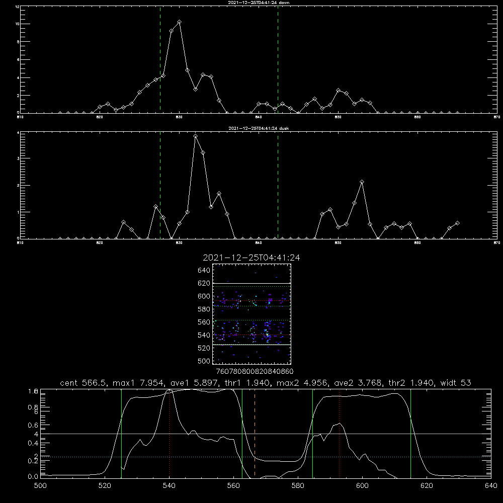Viewport: 503px width, 503px height.
Task: Click heatmap y-axis label 620
Action: [x=204, y=283]
